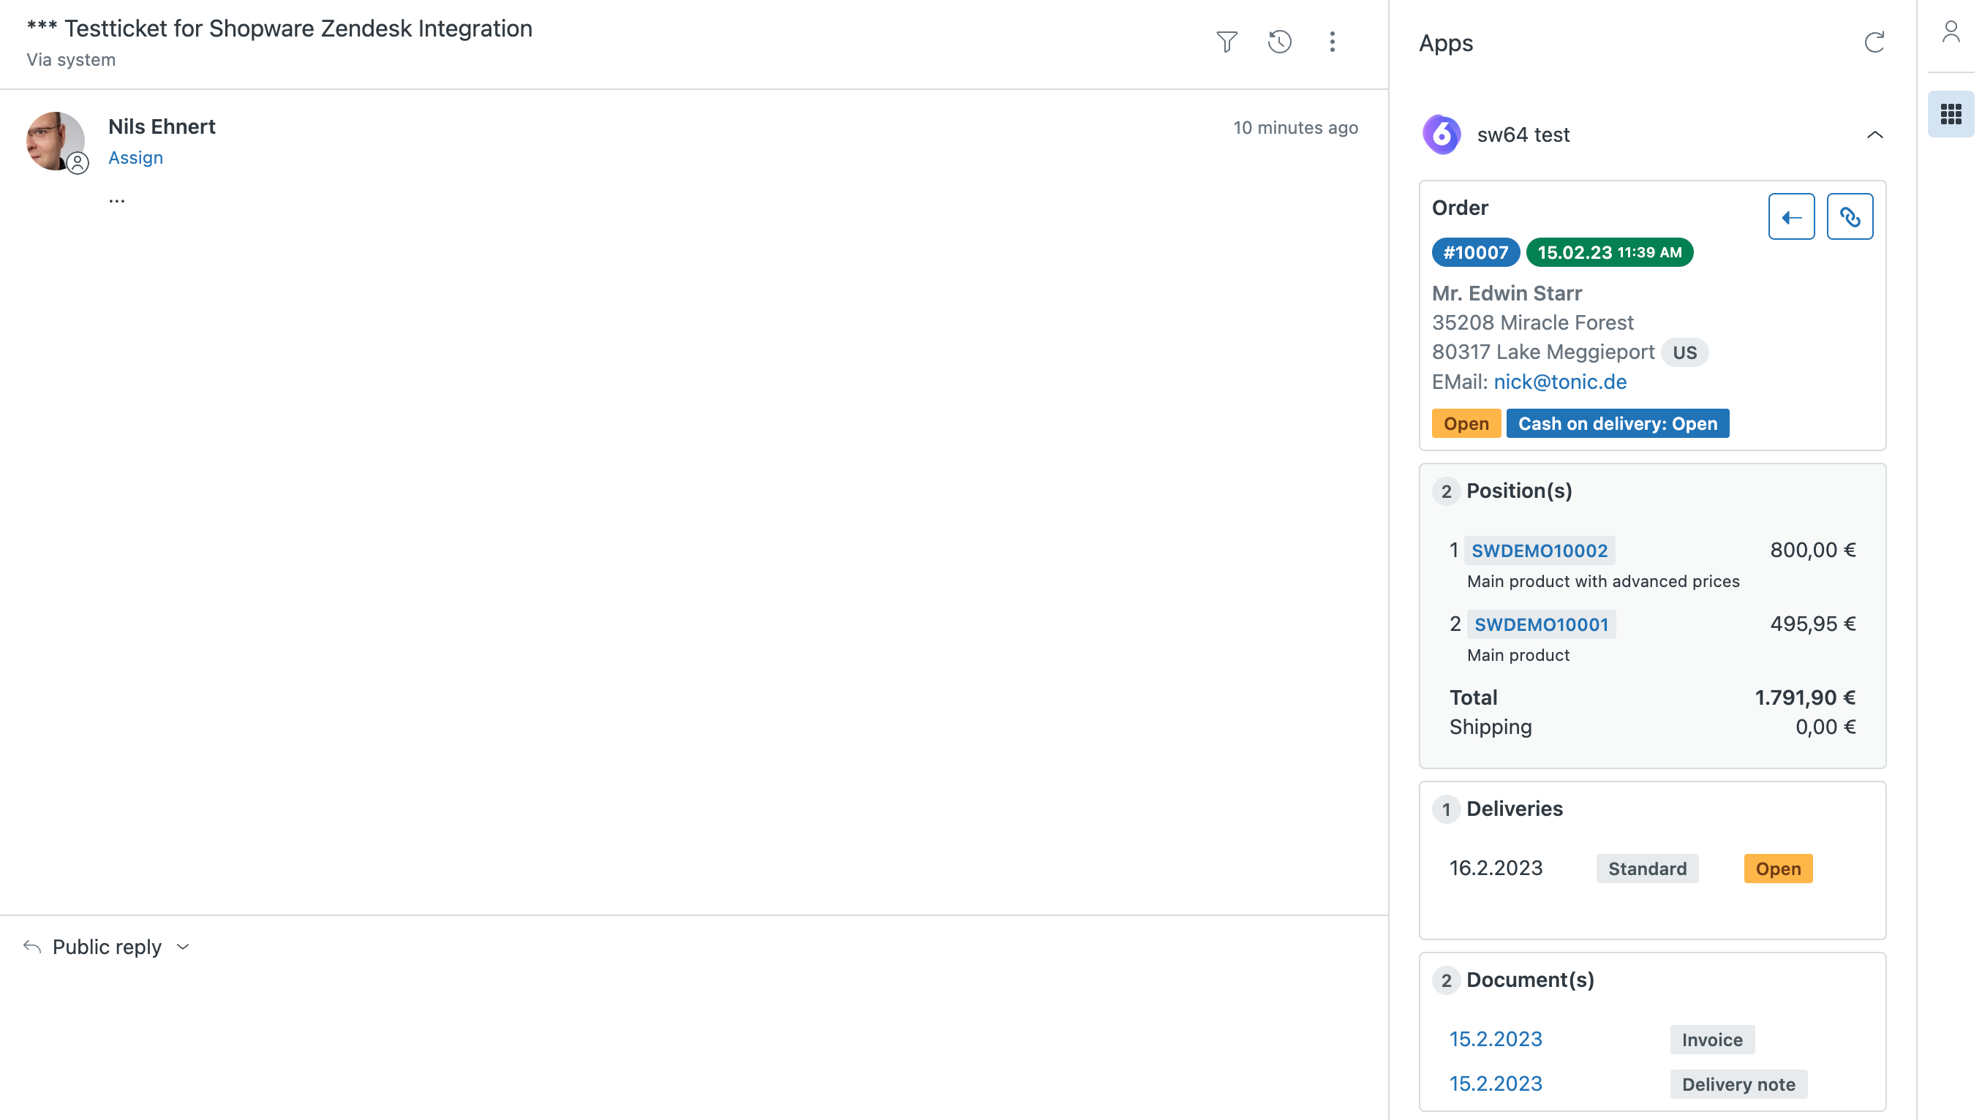The width and height of the screenshot is (1982, 1120).
Task: Click the Deliveries count badge 1
Action: point(1446,809)
